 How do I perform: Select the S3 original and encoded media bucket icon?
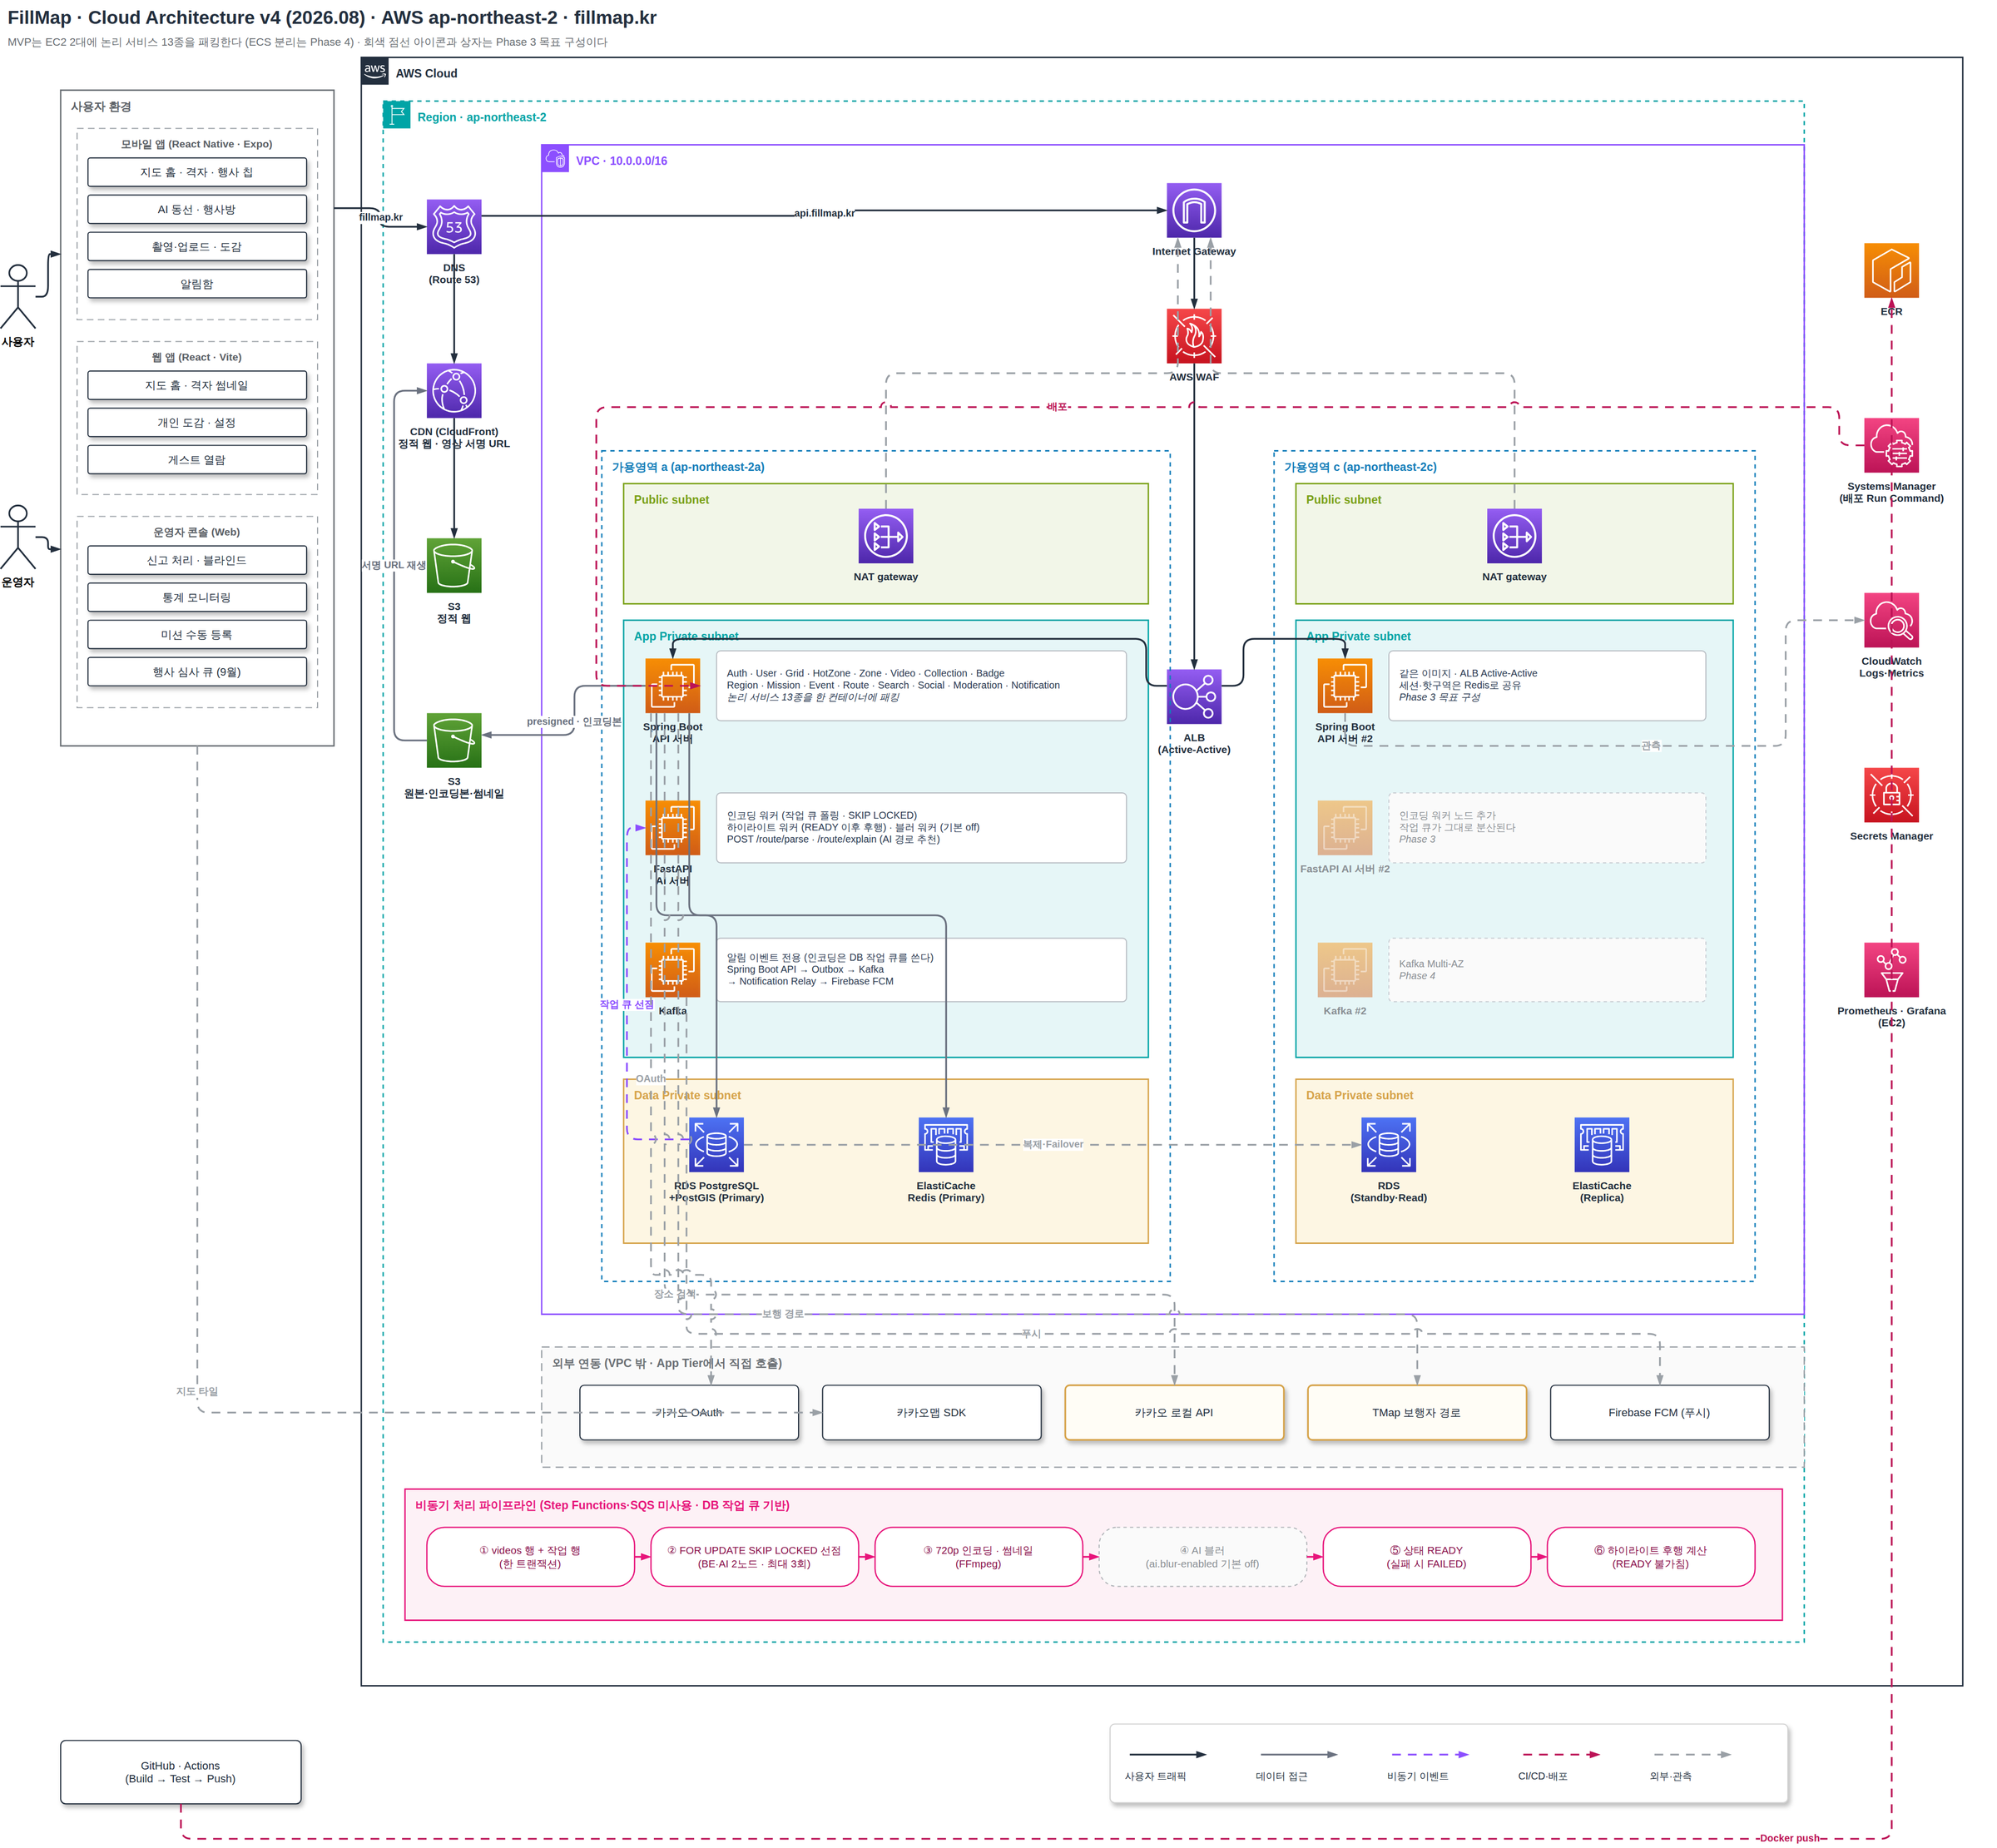coord(454,740)
